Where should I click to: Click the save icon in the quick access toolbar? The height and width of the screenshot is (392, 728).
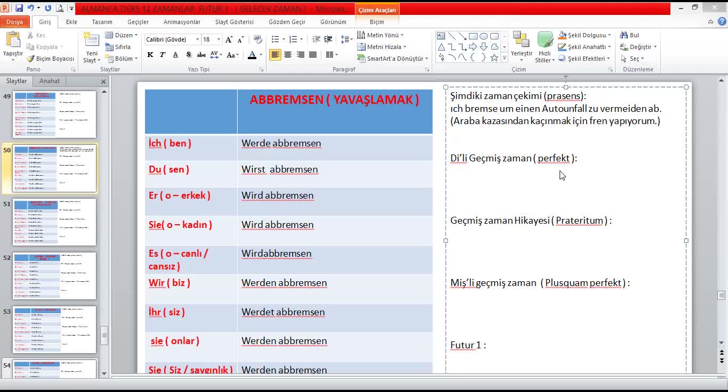(x=19, y=8)
